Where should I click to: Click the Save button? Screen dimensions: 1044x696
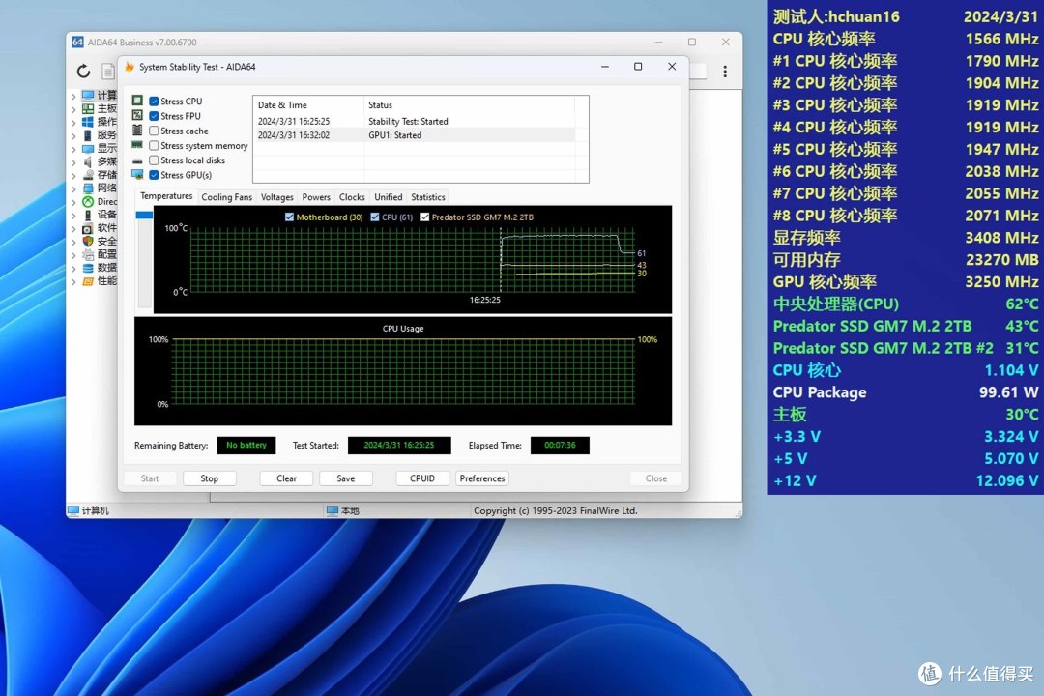pos(345,478)
